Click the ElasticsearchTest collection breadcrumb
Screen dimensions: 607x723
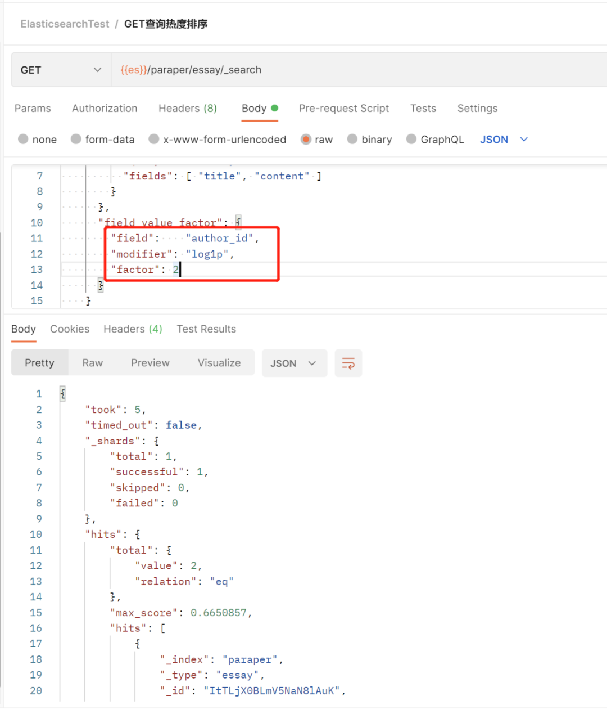pos(65,24)
